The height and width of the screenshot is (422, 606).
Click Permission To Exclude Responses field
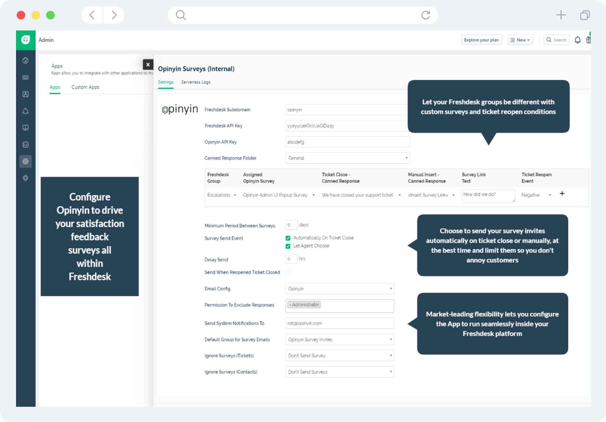tap(340, 306)
